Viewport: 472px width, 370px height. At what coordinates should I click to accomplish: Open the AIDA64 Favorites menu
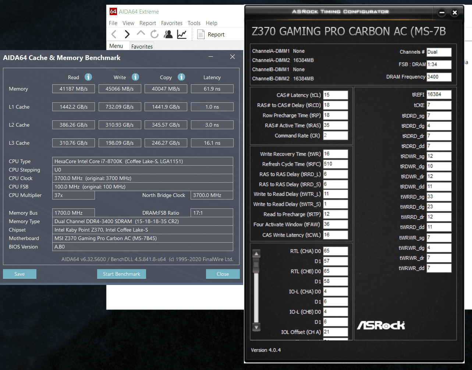coord(172,23)
